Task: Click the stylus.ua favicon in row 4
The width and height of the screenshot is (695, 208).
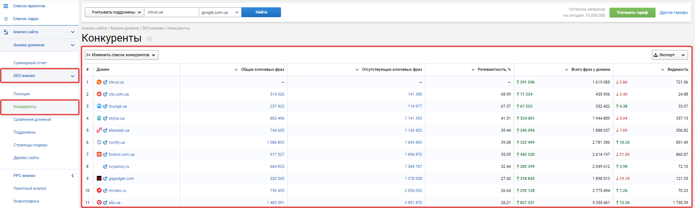Action: pos(99,118)
